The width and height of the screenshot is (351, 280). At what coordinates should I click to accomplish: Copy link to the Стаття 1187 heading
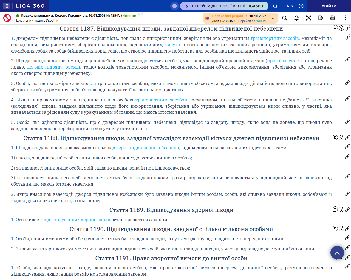coord(347,28)
